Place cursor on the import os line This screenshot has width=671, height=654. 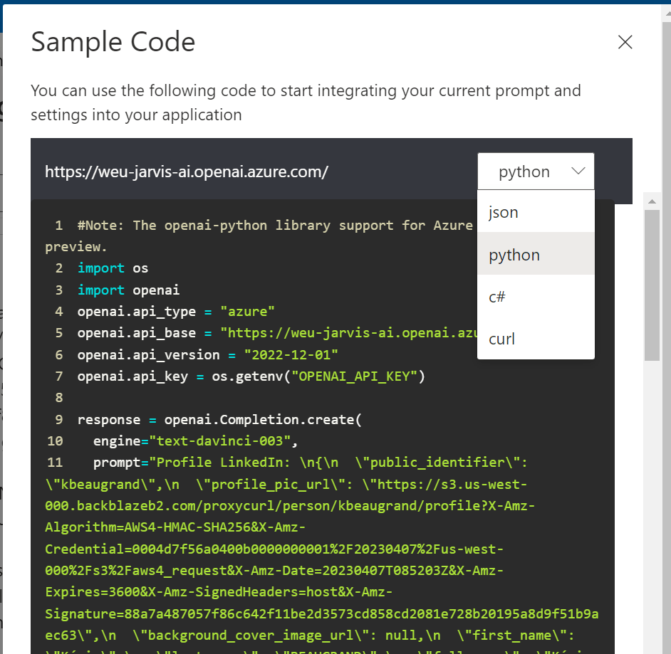click(x=113, y=269)
